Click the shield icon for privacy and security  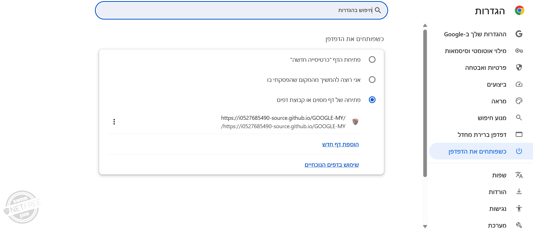coord(519,68)
